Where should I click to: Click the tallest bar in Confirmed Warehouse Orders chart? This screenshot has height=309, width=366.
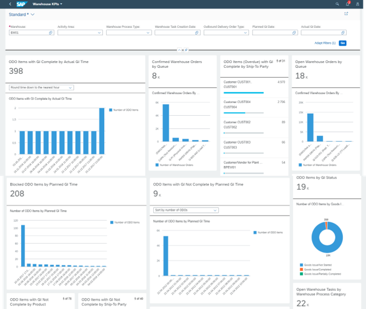pyautogui.click(x=165, y=123)
